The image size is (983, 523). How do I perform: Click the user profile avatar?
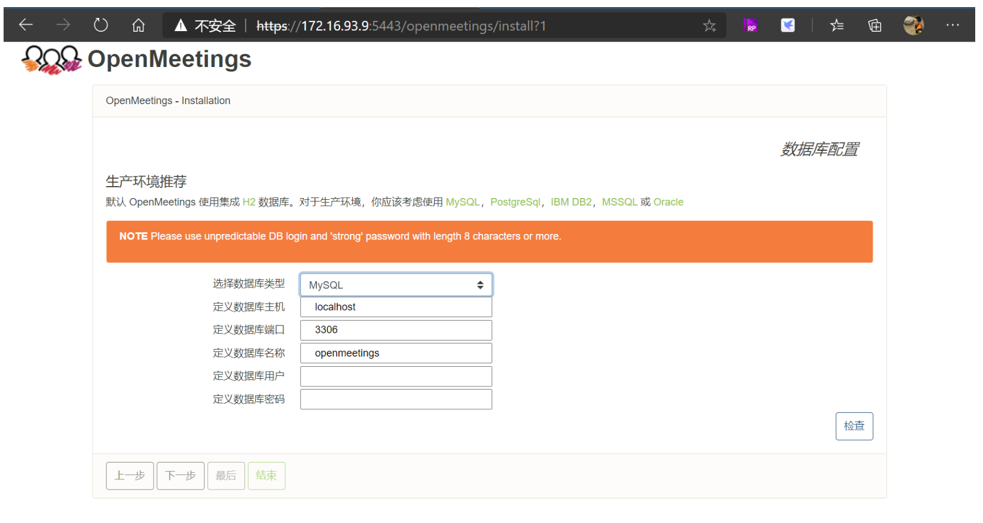[913, 25]
